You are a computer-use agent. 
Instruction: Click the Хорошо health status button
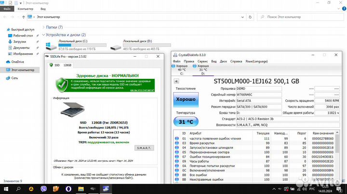tap(186, 99)
